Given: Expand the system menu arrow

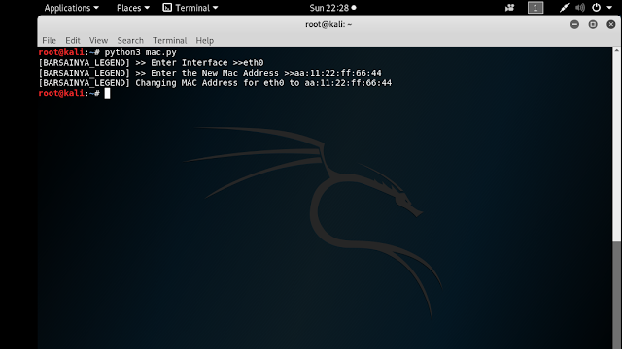Looking at the screenshot, I should coord(609,8).
